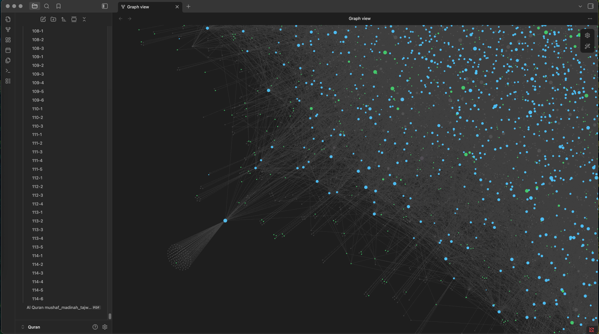Click the large hub node with fanned links
Screen dimensions: 599x334
(225, 221)
